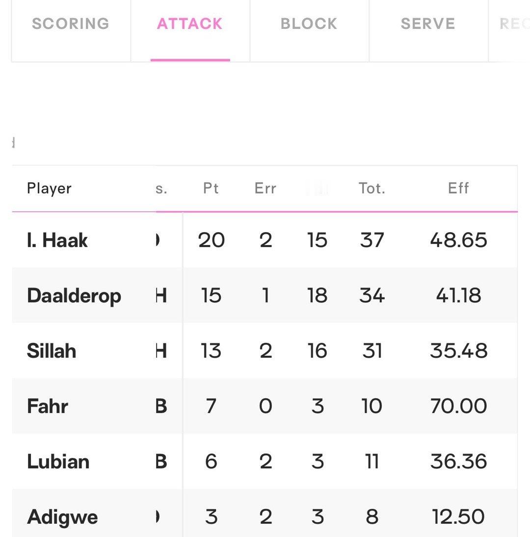Select player Daalderop in the table
Screen dimensions: 530x537
(74, 296)
